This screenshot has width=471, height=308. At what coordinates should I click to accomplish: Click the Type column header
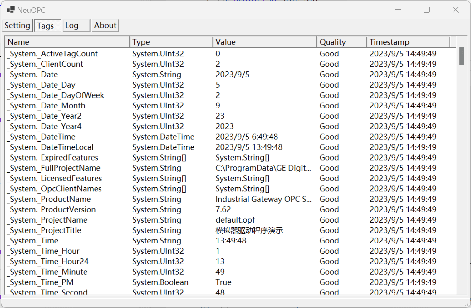pos(171,42)
